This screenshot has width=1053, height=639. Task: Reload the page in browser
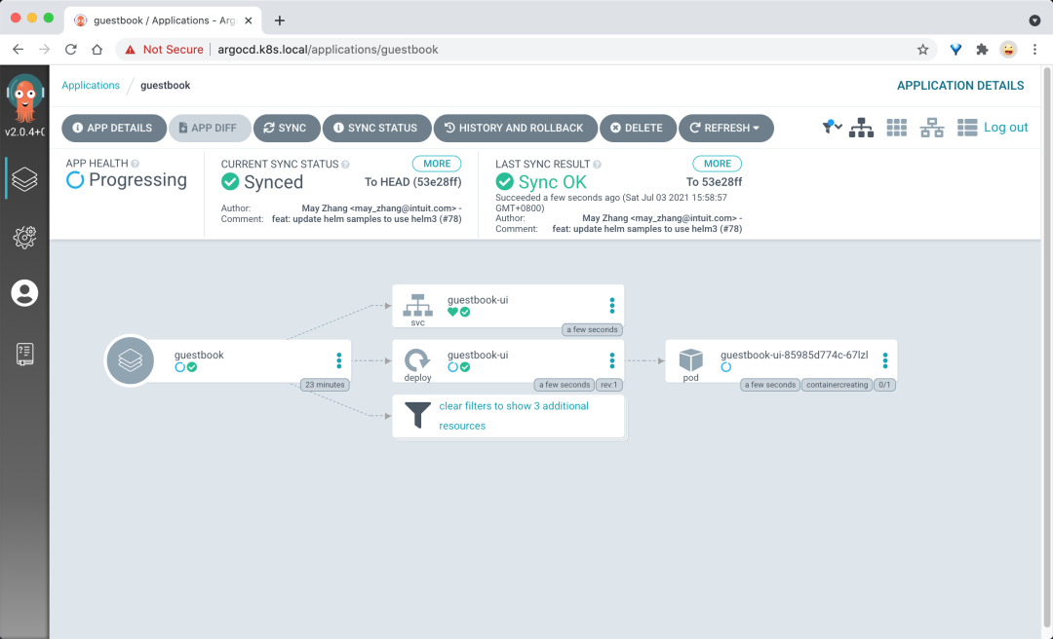point(70,49)
